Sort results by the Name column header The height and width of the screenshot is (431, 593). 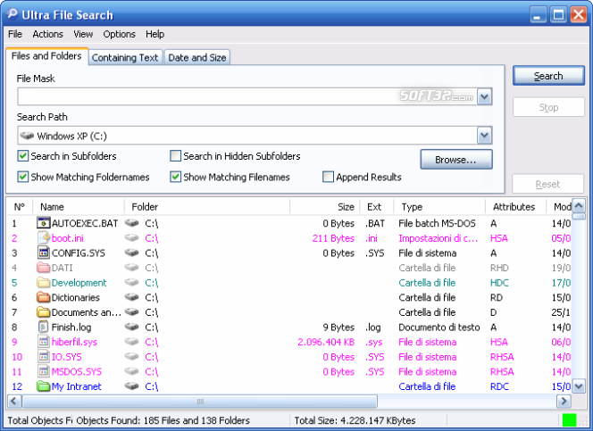pyautogui.click(x=79, y=207)
